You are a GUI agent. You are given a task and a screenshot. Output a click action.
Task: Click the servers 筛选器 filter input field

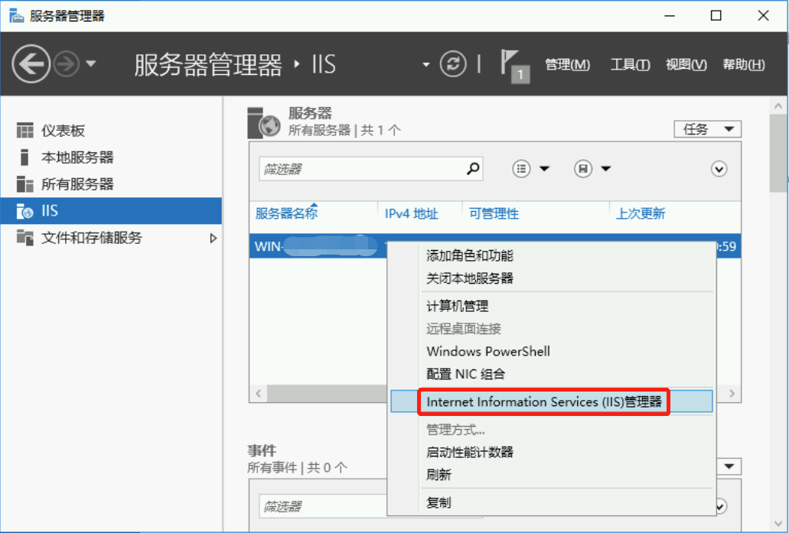[360, 169]
